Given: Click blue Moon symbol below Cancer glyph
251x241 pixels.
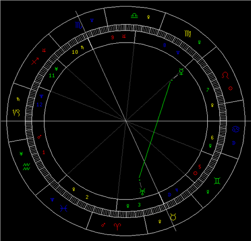Looking at the screenshot, I should pyautogui.click(x=234, y=143).
